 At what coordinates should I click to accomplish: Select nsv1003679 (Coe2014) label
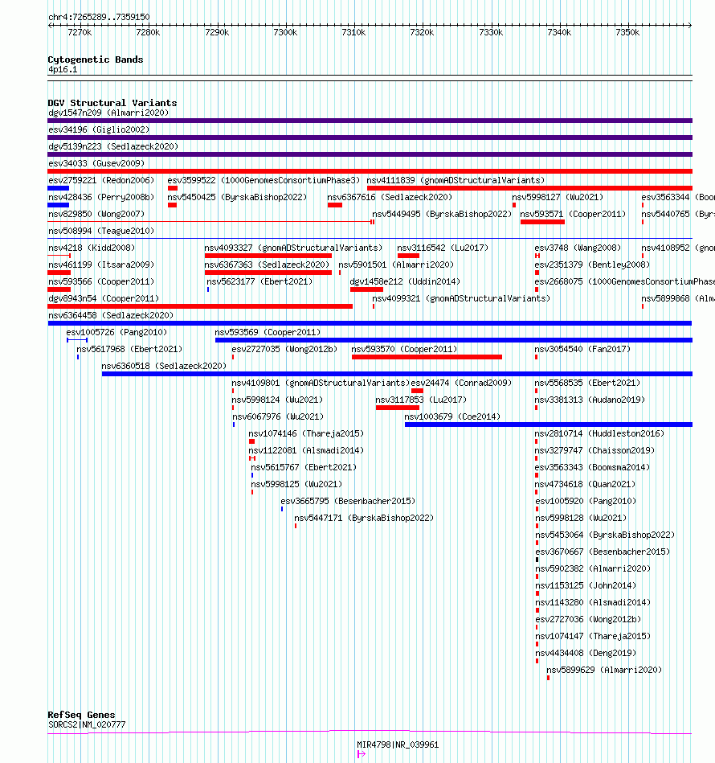coord(452,417)
